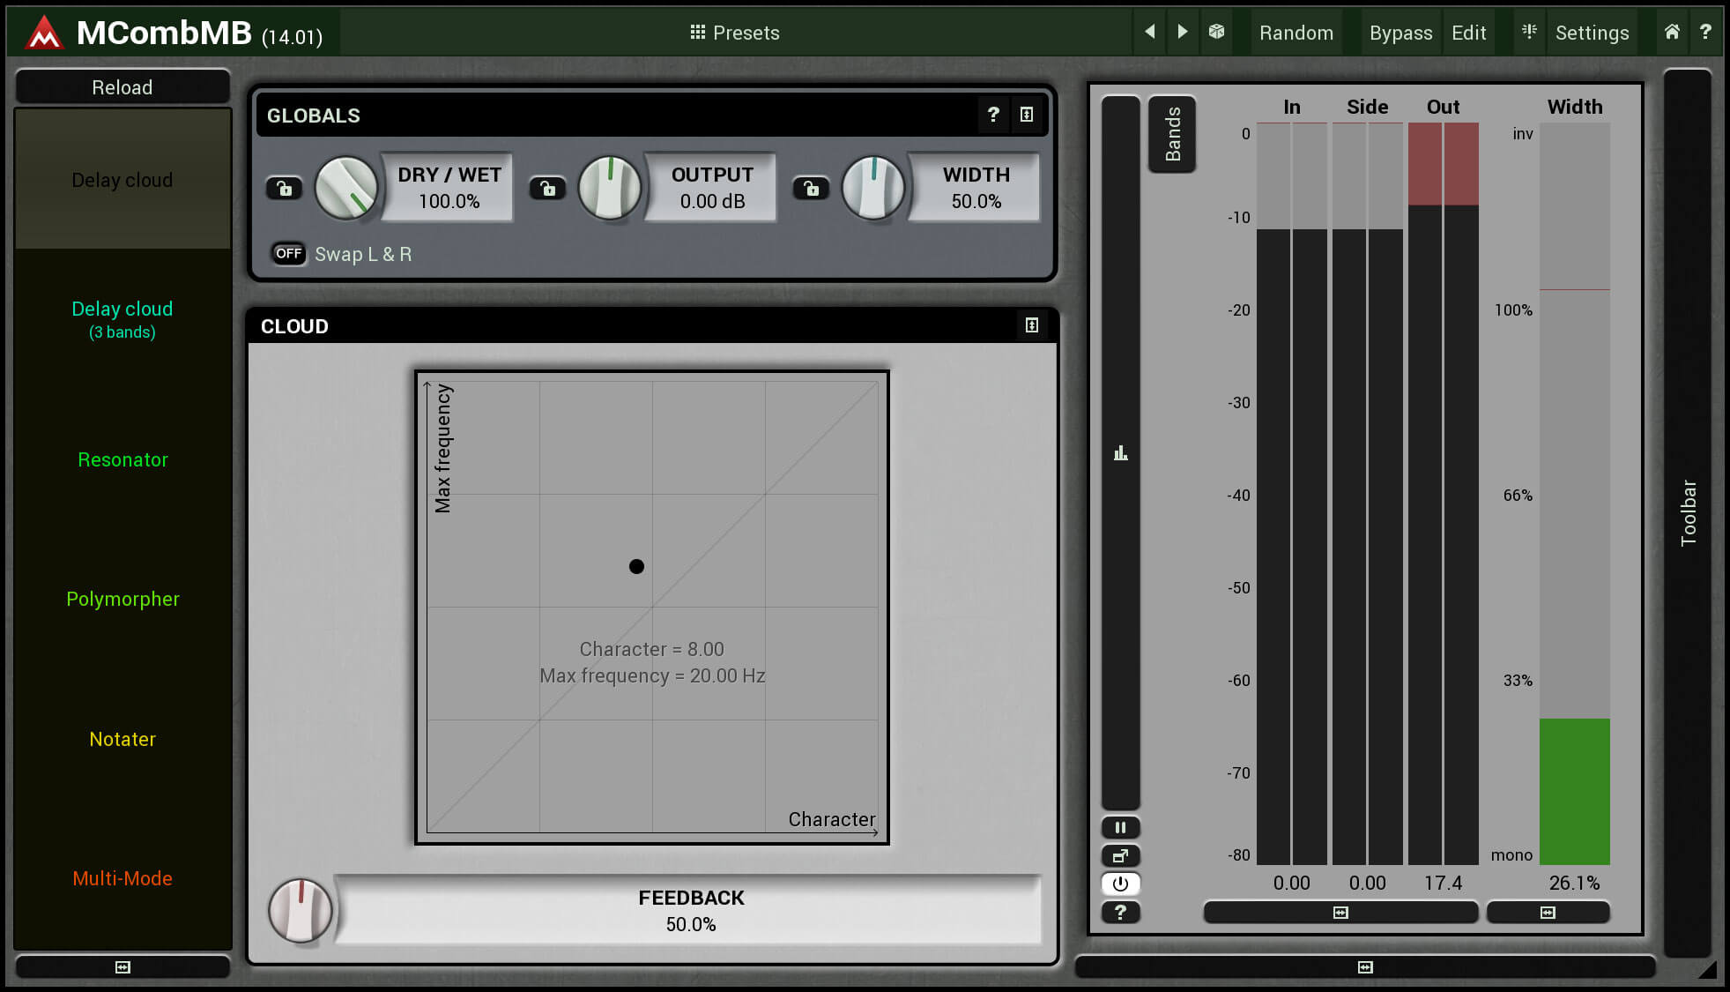Click the Out level meter bars

pyautogui.click(x=1443, y=494)
